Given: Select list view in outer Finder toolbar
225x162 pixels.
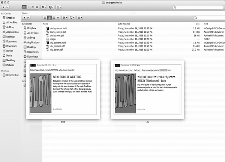Looking at the screenshot, I should coord(28,7).
